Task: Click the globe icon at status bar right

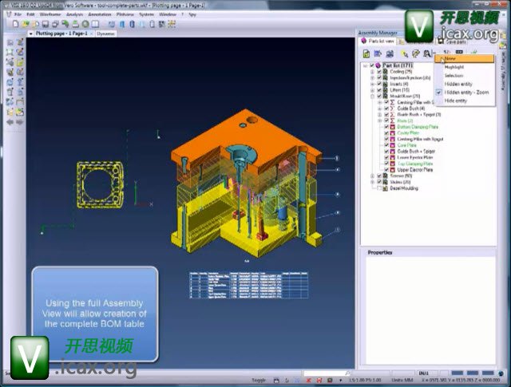Action: click(x=501, y=373)
